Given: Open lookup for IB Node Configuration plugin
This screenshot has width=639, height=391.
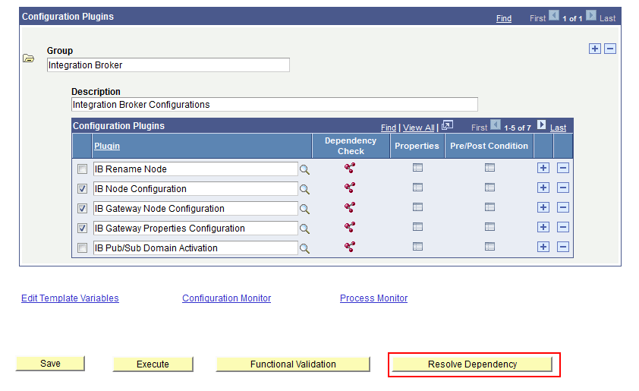Looking at the screenshot, I should tap(304, 189).
